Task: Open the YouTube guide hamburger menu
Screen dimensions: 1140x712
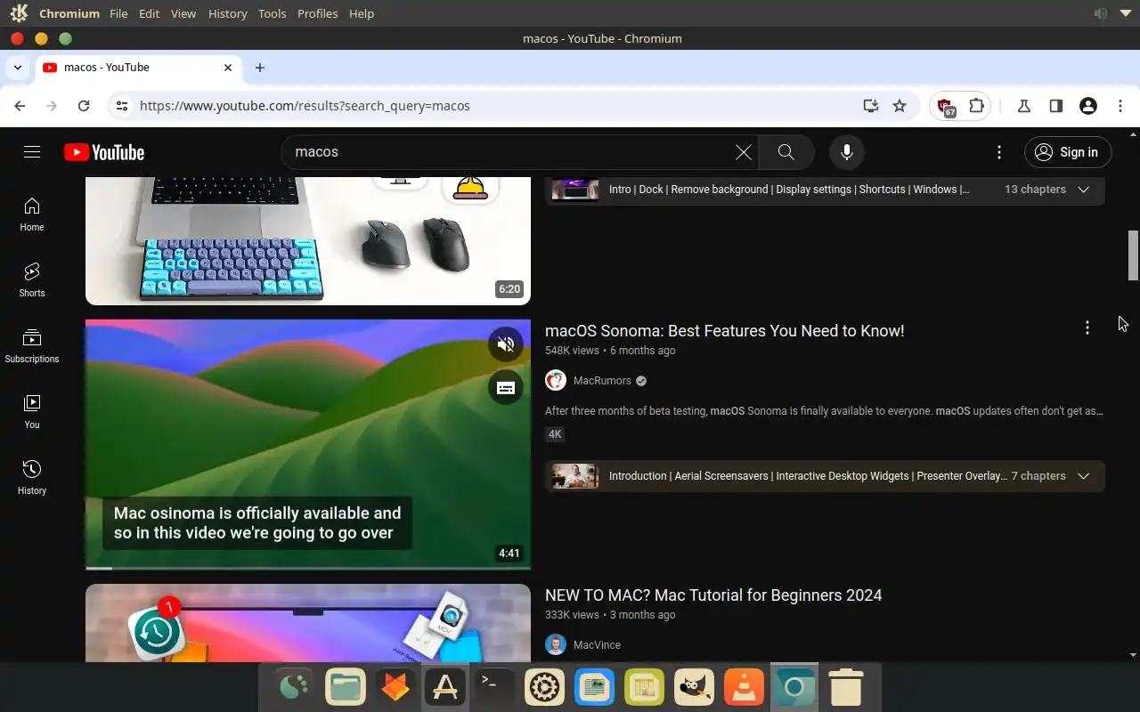Action: (32, 152)
